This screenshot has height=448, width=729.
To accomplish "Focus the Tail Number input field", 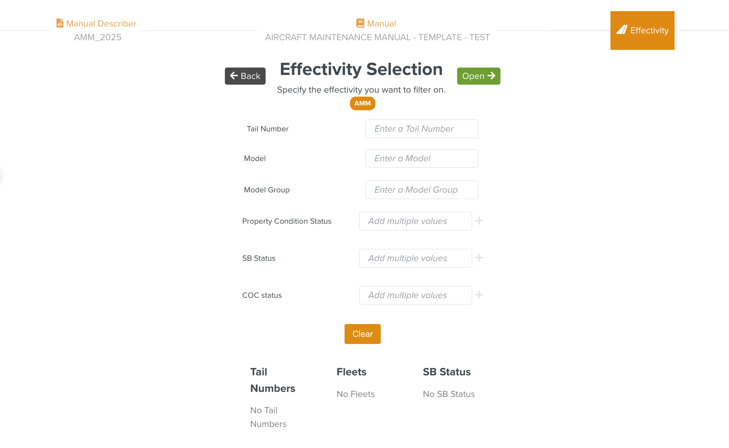I will pos(422,129).
